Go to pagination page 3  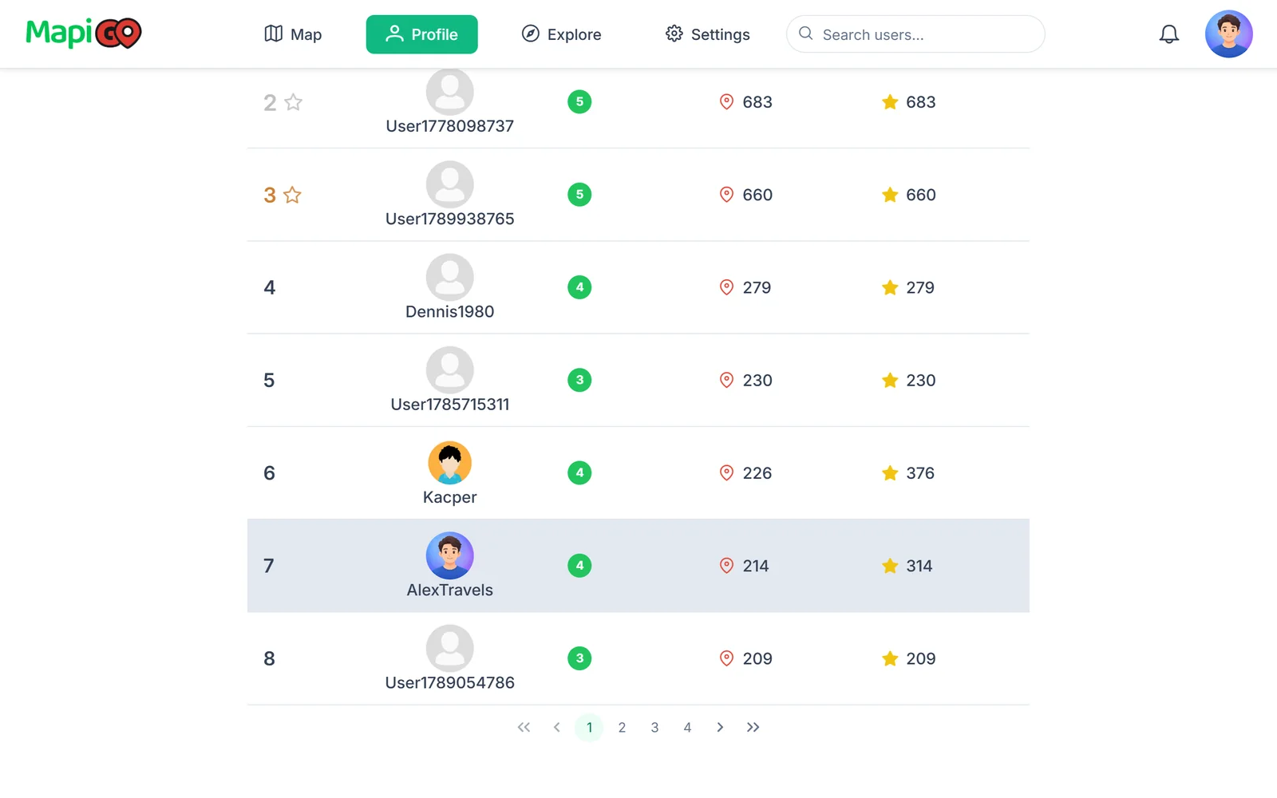[654, 727]
